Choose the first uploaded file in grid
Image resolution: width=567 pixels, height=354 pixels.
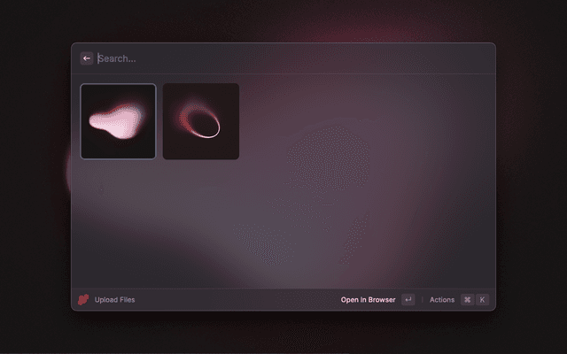click(x=118, y=121)
